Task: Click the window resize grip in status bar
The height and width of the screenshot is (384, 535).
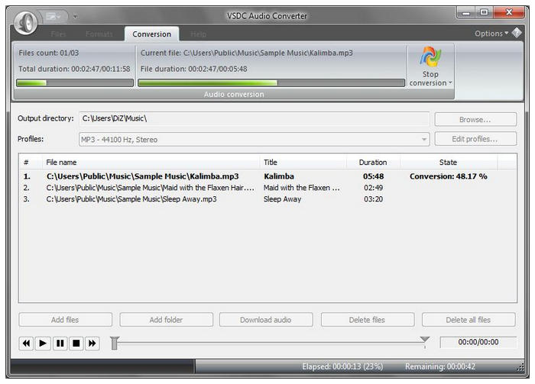Action: pyautogui.click(x=520, y=367)
